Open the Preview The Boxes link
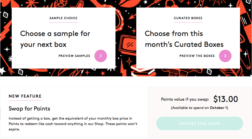Screen dimensions: 252x139 coord(197,56)
